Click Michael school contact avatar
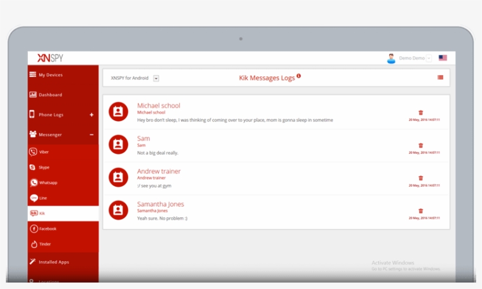Image resolution: width=482 pixels, height=289 pixels. (118, 112)
